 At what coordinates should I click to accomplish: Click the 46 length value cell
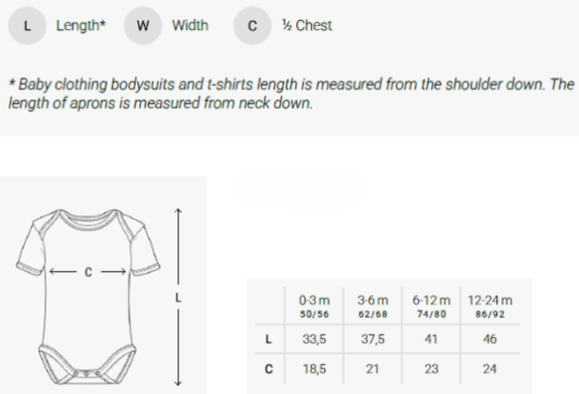point(490,339)
